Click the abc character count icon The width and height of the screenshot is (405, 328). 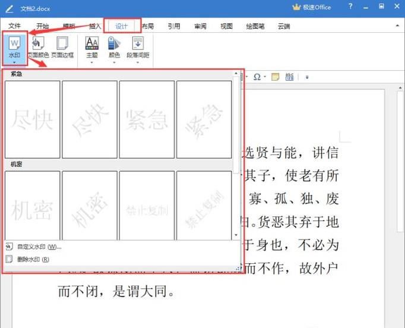pos(290,77)
